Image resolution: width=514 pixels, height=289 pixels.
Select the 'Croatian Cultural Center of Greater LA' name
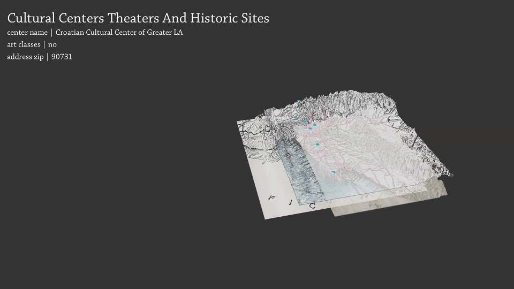coord(119,33)
